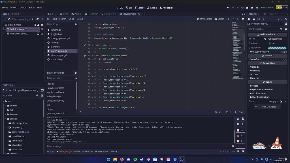Toggle distraction-free mode
This screenshot has height=163, width=290.
[243, 14]
